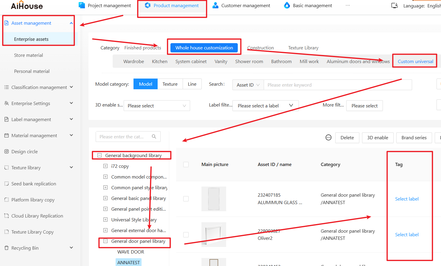Click the search magnifier in category box

click(x=154, y=137)
